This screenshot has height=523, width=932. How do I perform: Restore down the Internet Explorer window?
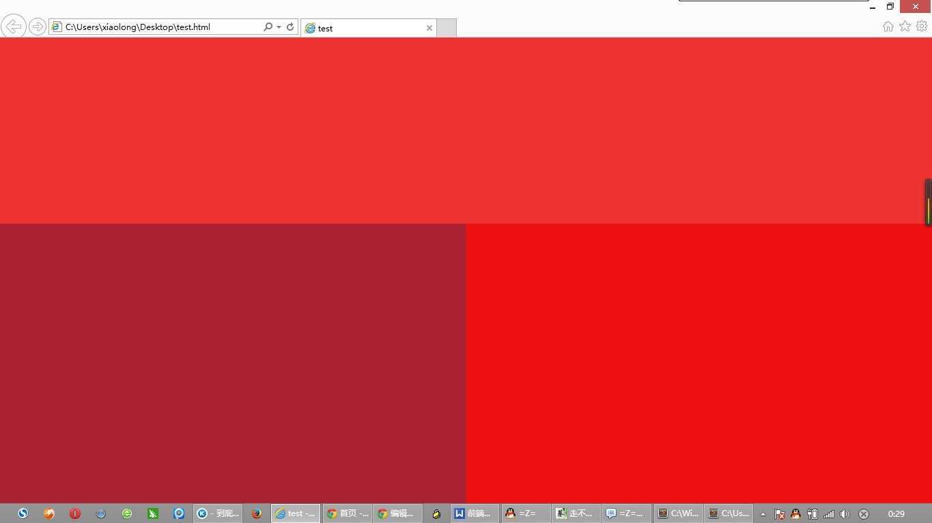click(890, 7)
